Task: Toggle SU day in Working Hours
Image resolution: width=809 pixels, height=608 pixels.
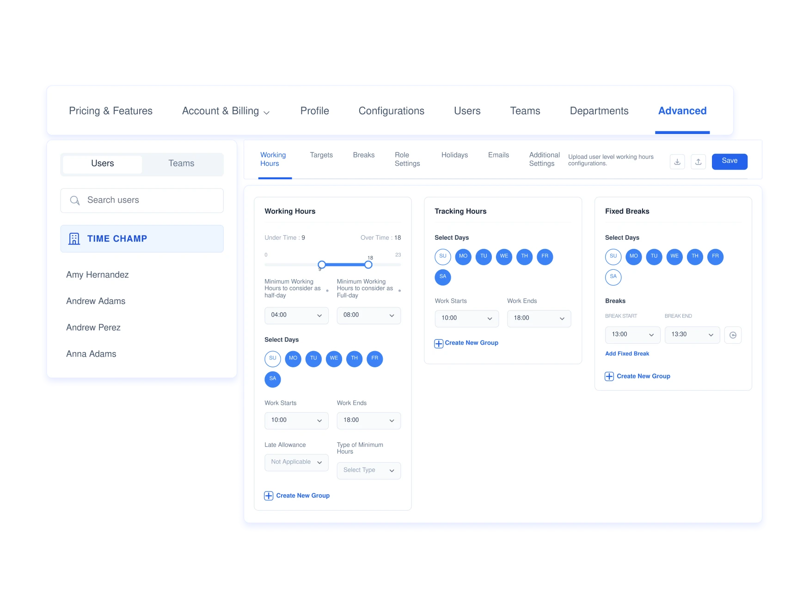Action: point(273,359)
